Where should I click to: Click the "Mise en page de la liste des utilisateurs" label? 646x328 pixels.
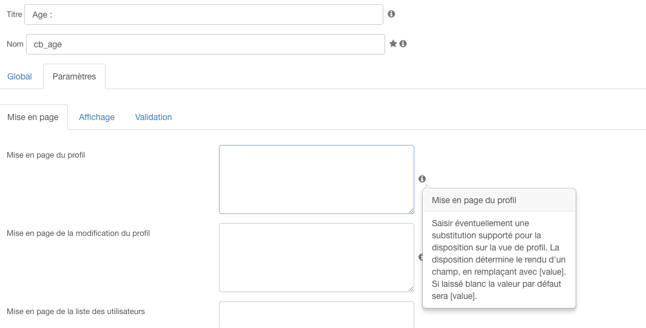(76, 311)
